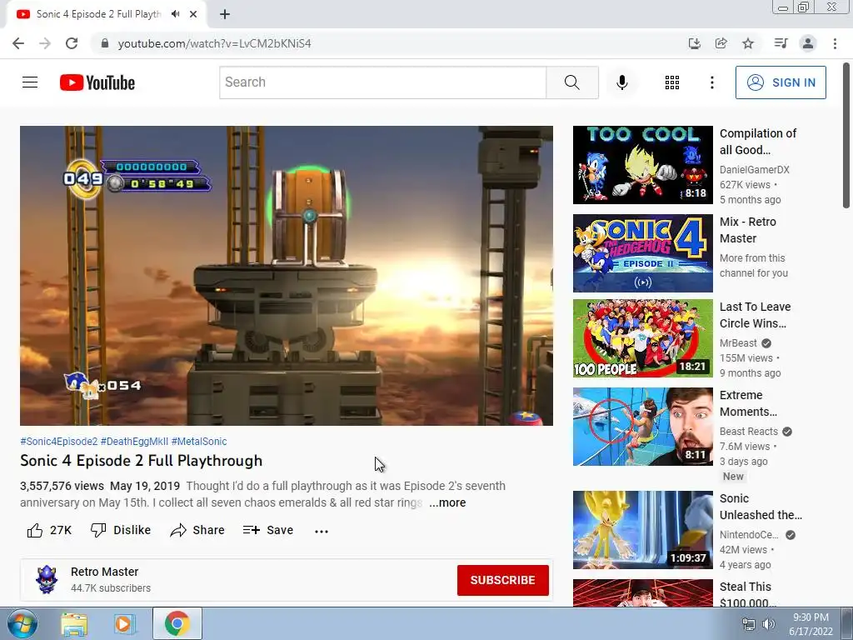853x640 pixels.
Task: Install the app via the address bar icon
Action: coord(695,43)
